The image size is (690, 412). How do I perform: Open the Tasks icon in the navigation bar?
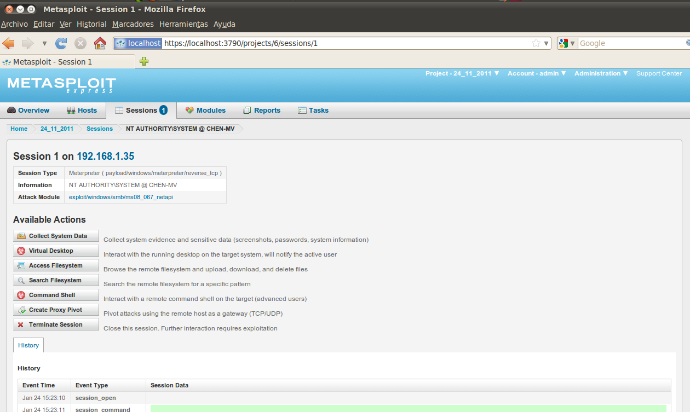(302, 110)
